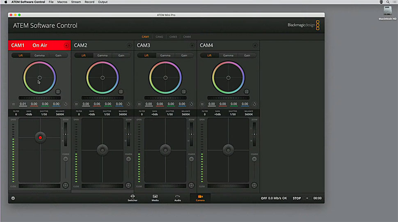Image resolution: width=398 pixels, height=222 pixels.
Task: Click CAM2 auto focus round icon
Action: click(128, 185)
